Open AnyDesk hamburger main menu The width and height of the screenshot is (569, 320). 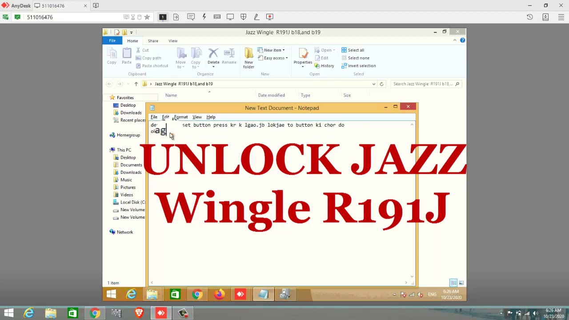(561, 17)
